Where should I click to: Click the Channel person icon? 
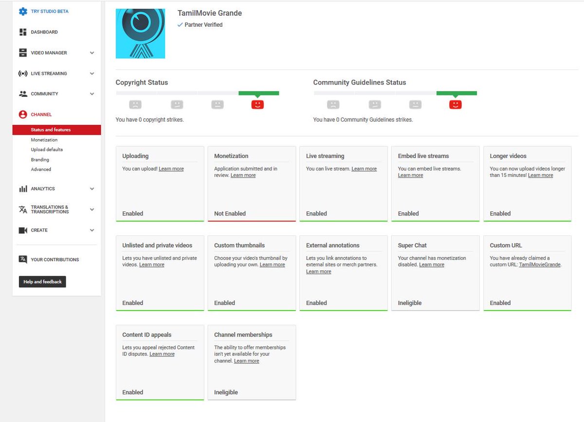(x=23, y=114)
